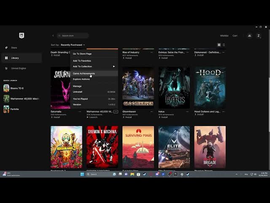Screen dimensions: 270x203
Task: Toggle Warhammer 40,000 Mechanicus three-dot menu
Action: (x=116, y=112)
